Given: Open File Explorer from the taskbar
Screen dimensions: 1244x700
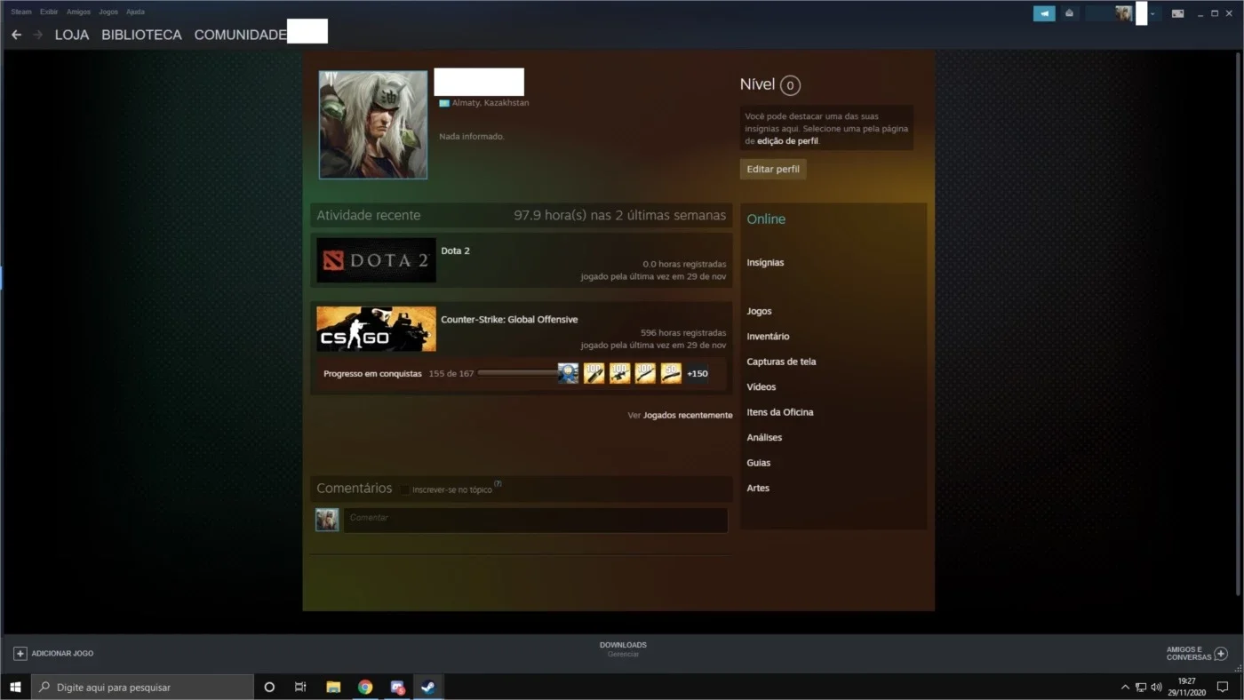Looking at the screenshot, I should [333, 687].
